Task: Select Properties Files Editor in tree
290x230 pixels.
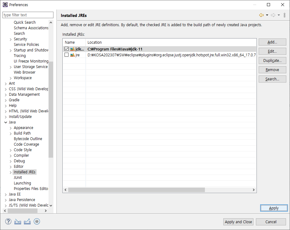Action: pyautogui.click(x=31, y=189)
